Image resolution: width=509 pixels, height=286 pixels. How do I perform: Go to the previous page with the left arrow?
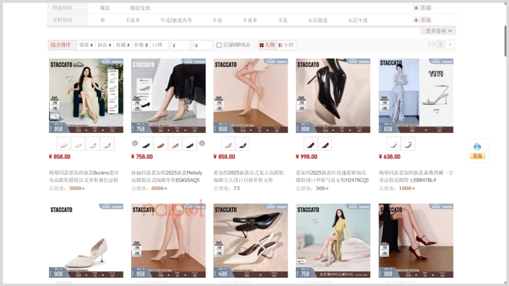[440, 44]
